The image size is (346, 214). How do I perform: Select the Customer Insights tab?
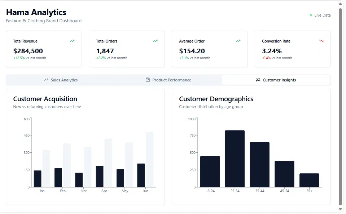[x=276, y=80]
